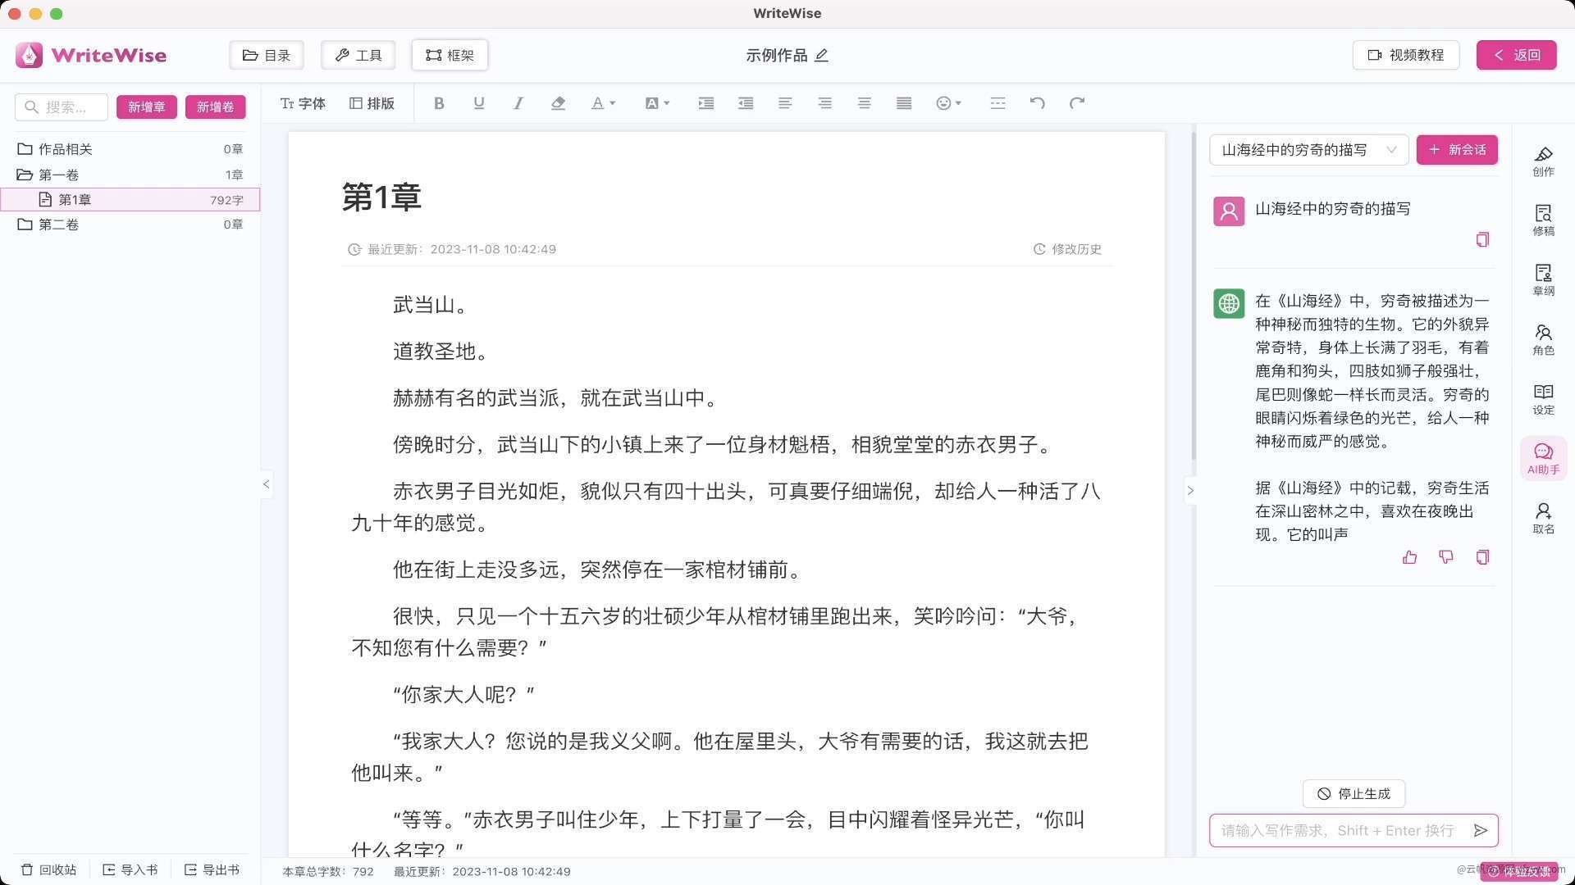The image size is (1575, 885).
Task: Open the font color dropdown
Action: pyautogui.click(x=603, y=103)
